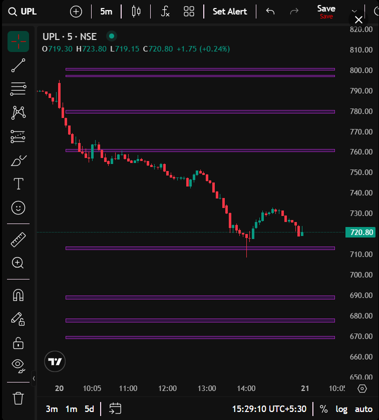Toggle lock all drawing tools
Screen dimensions: 379x420
click(x=18, y=342)
